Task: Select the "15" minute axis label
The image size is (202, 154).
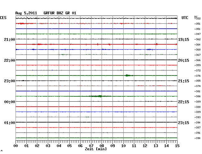Action: (x=177, y=146)
